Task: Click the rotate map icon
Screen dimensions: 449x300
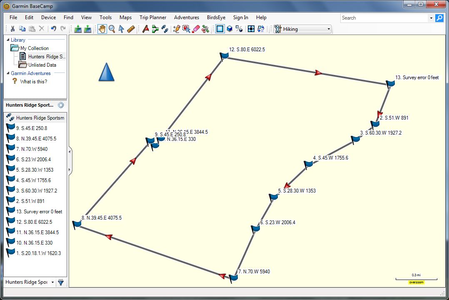Action: click(x=261, y=29)
